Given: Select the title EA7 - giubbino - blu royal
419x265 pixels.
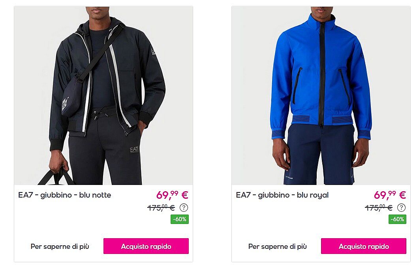Looking at the screenshot, I should click(x=282, y=195).
